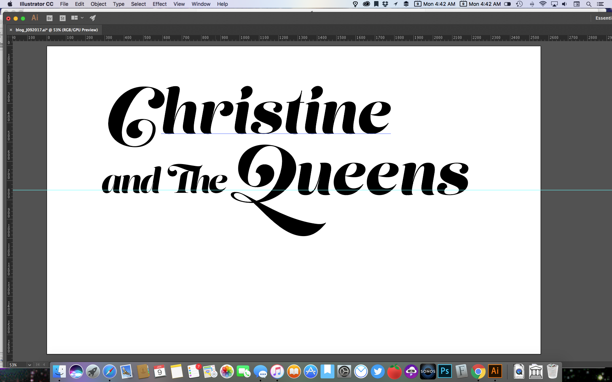Select the 'and The' lettering
The width and height of the screenshot is (612, 382).
click(x=165, y=179)
